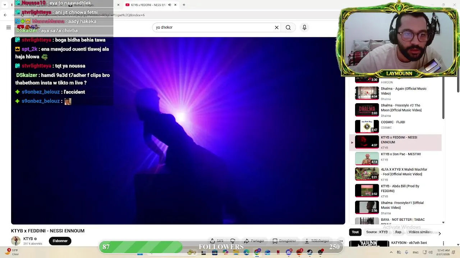Select 'COSMIC - FIJIBI' in playlist
This screenshot has height=258, width=460.
(x=395, y=126)
